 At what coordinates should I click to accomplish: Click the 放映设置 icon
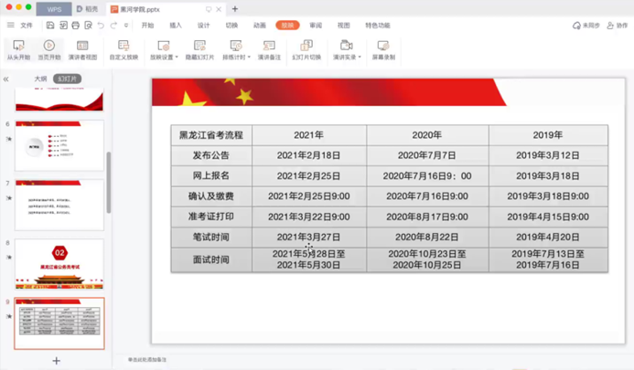(164, 46)
